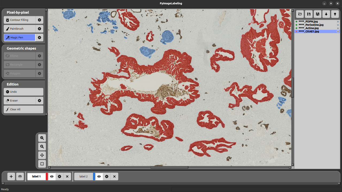
Task: Toggle visibility of label 1
Action: coord(52,177)
